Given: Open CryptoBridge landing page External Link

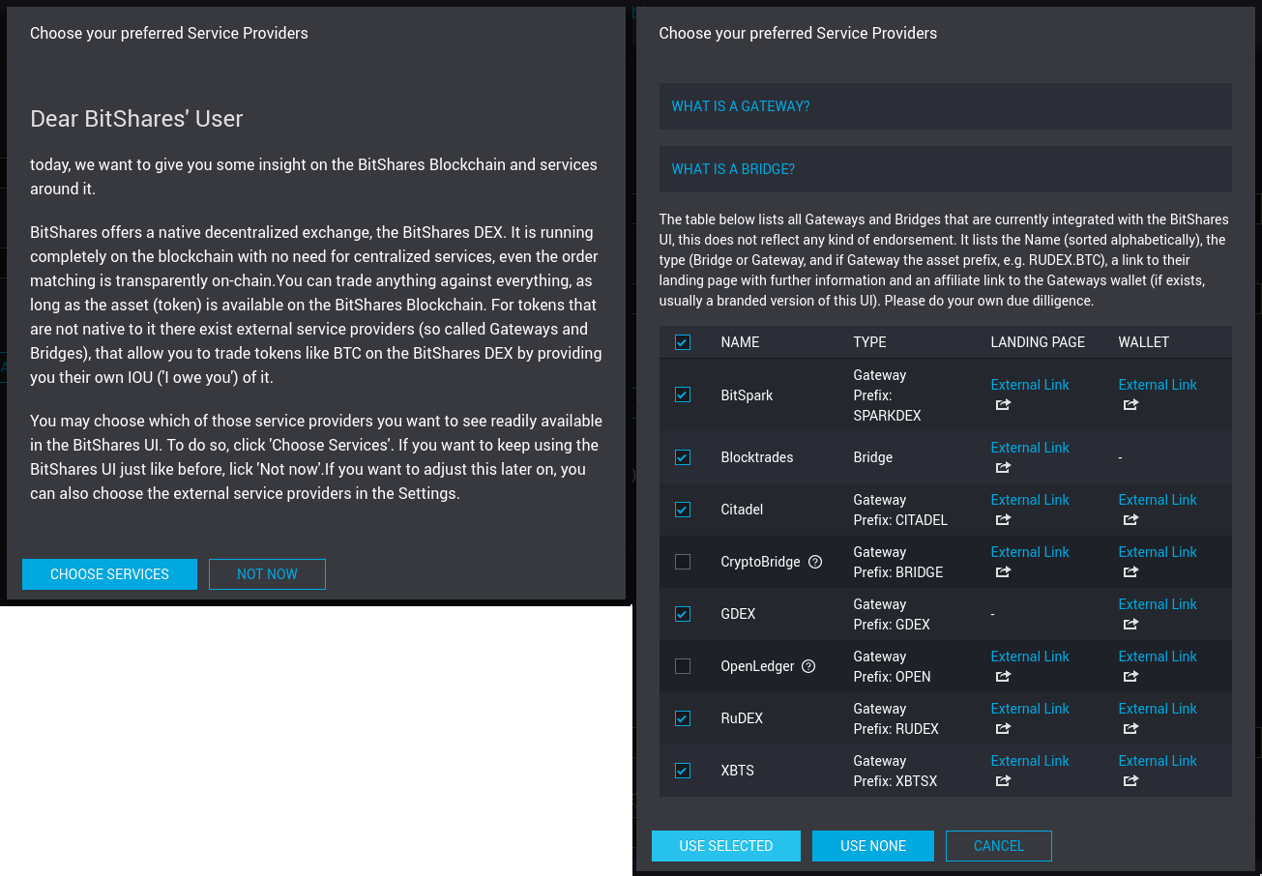Looking at the screenshot, I should (1030, 552).
